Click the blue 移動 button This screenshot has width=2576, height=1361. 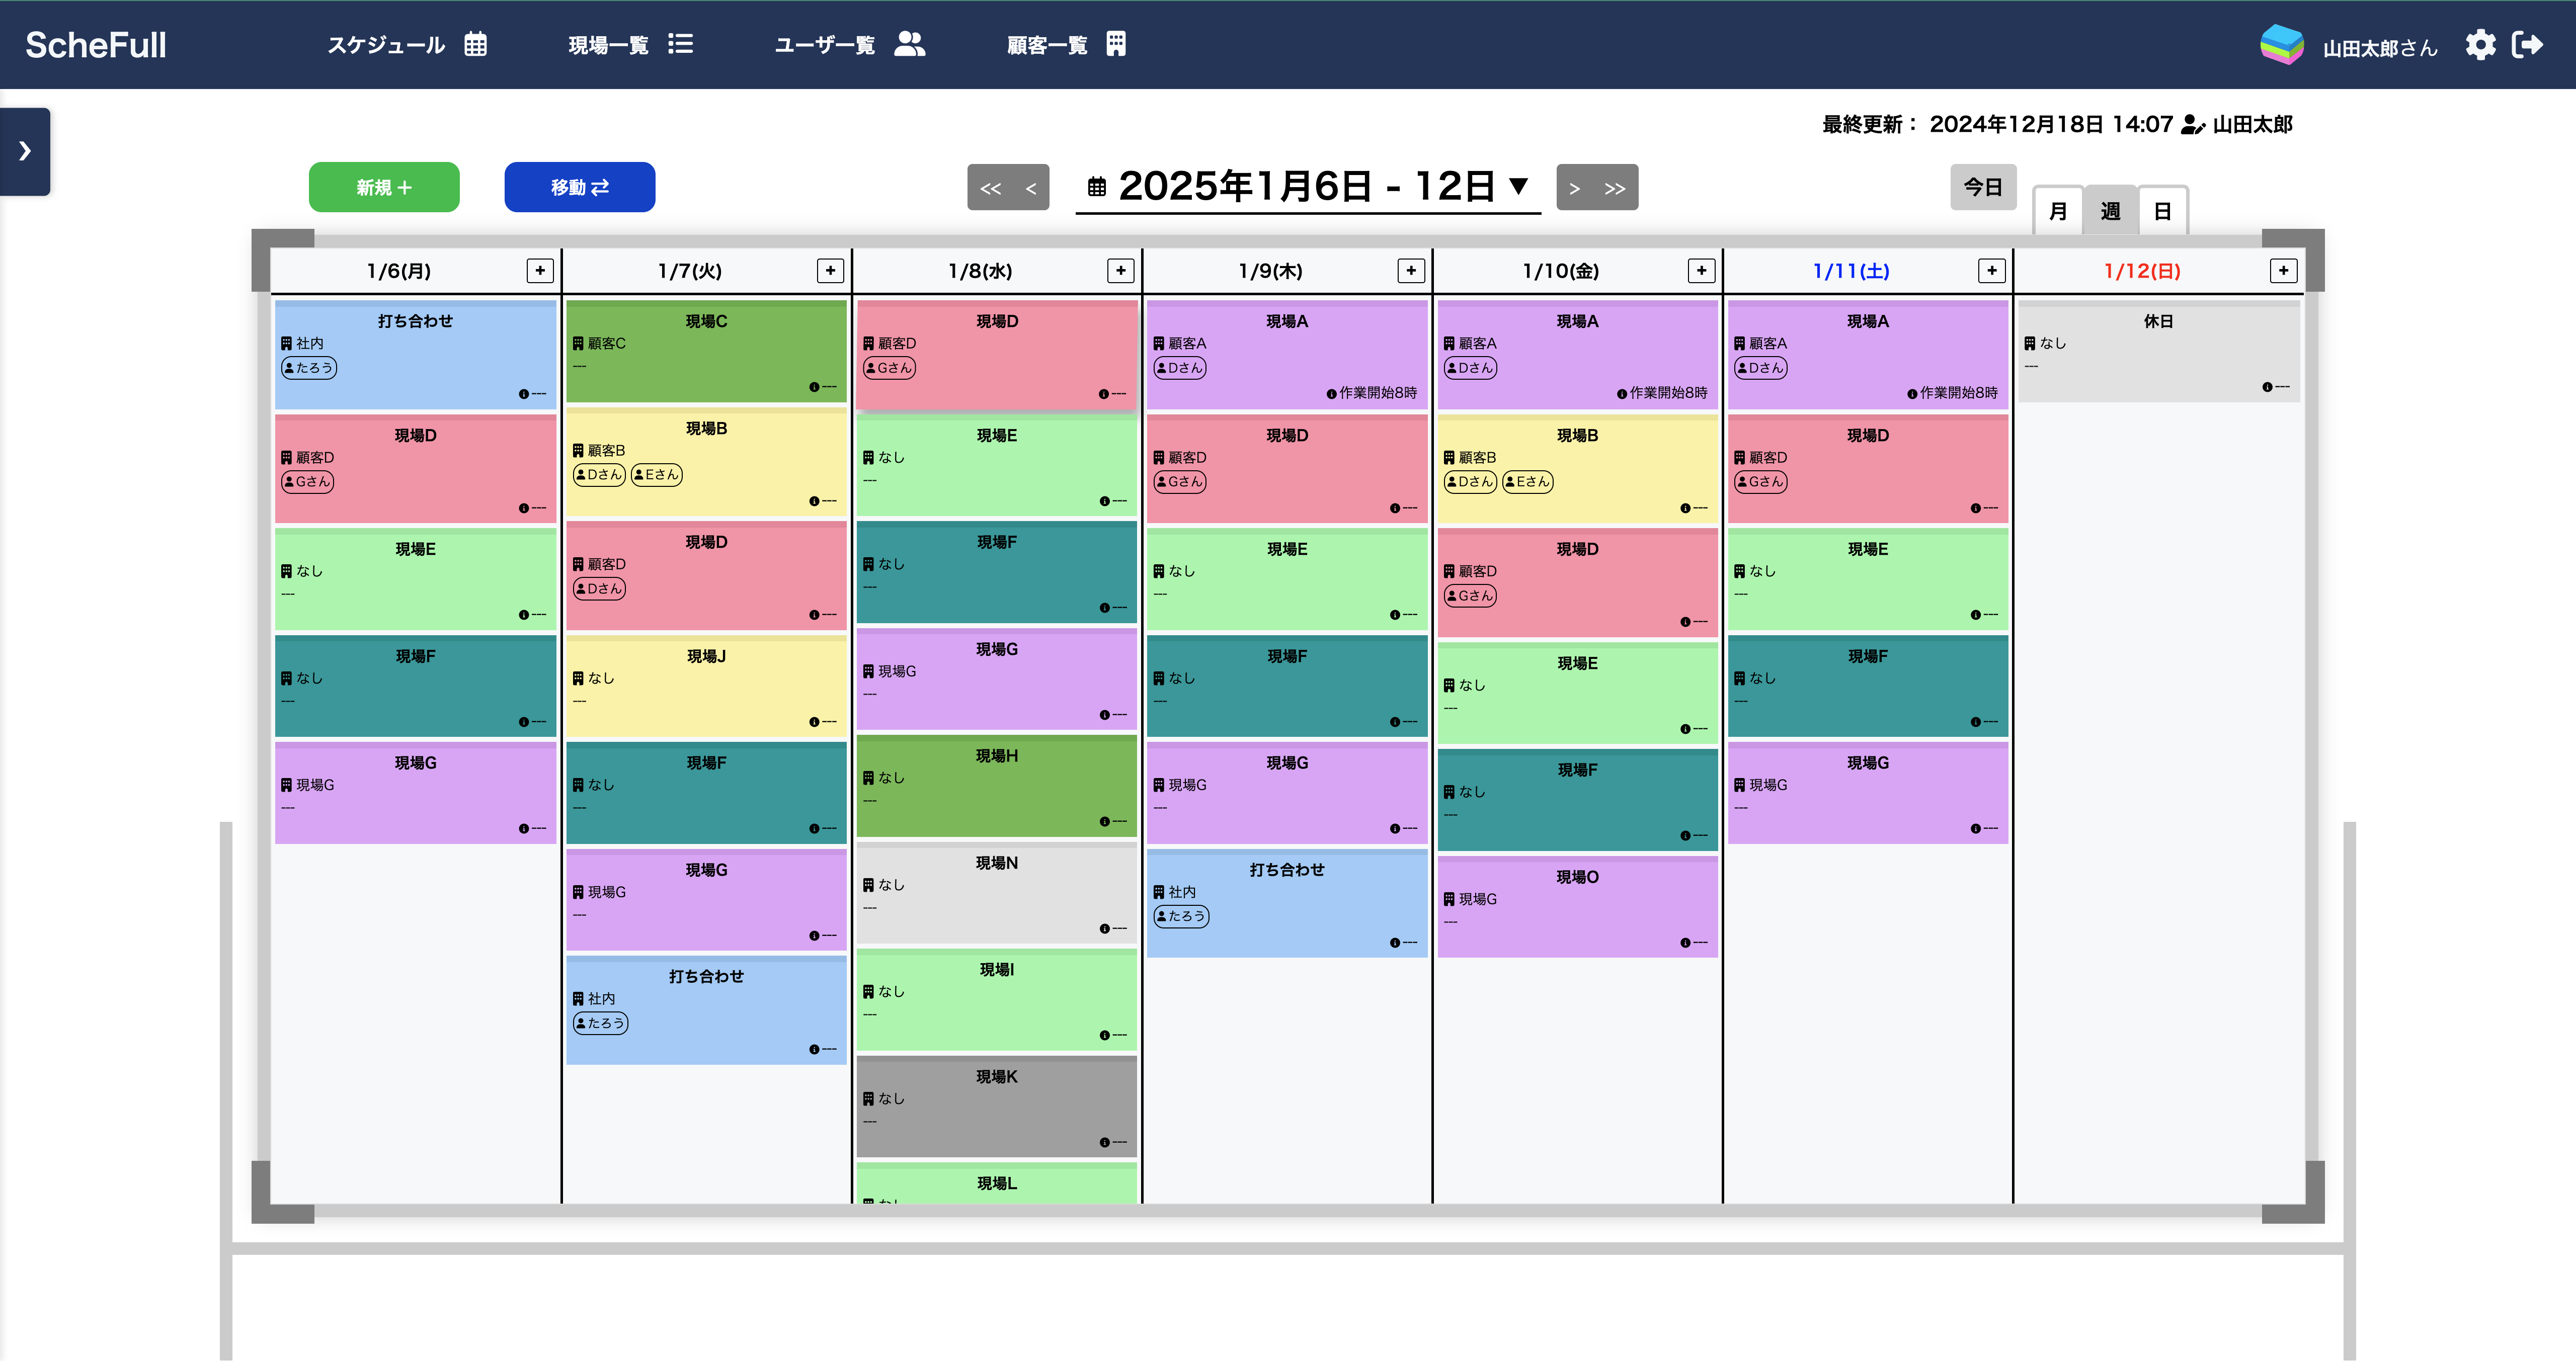click(579, 187)
